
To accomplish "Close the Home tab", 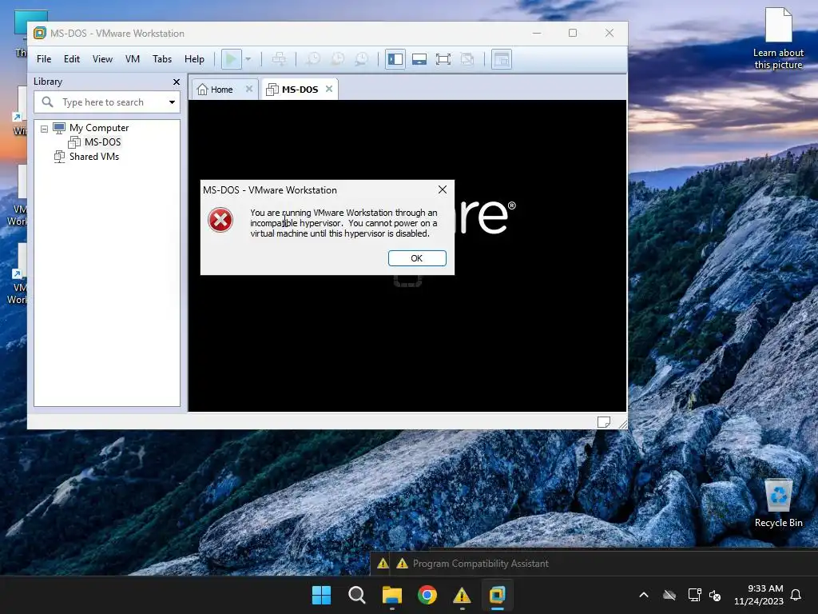I will click(x=249, y=89).
